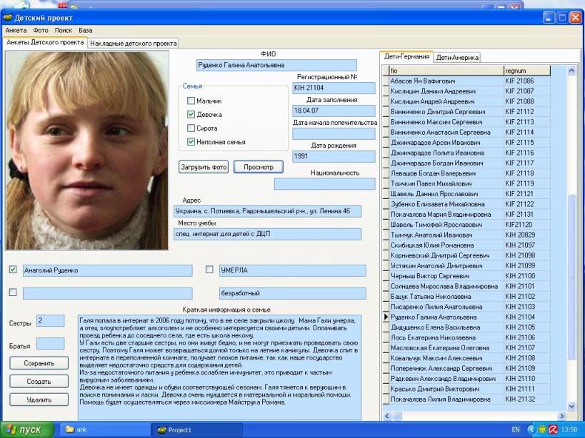Click the fio column header

click(x=446, y=71)
